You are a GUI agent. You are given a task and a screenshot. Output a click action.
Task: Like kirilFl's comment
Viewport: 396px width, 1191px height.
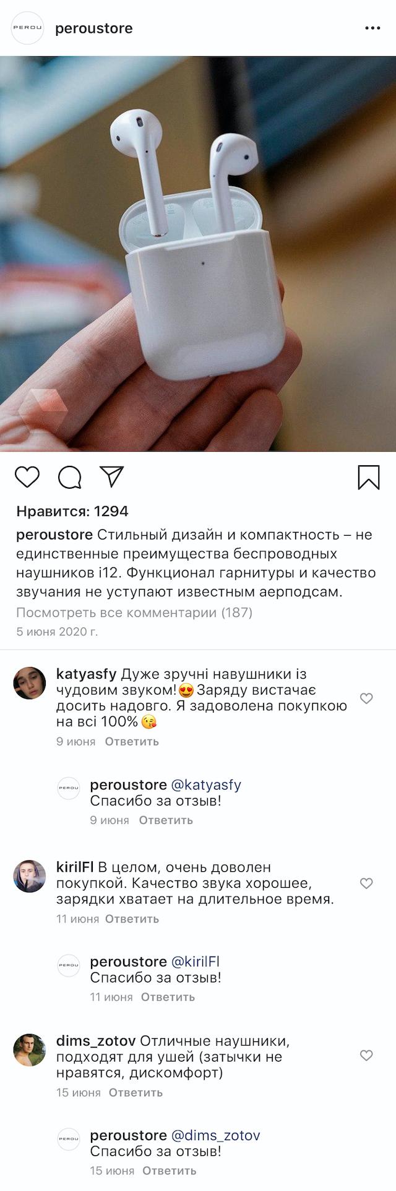coord(366,883)
